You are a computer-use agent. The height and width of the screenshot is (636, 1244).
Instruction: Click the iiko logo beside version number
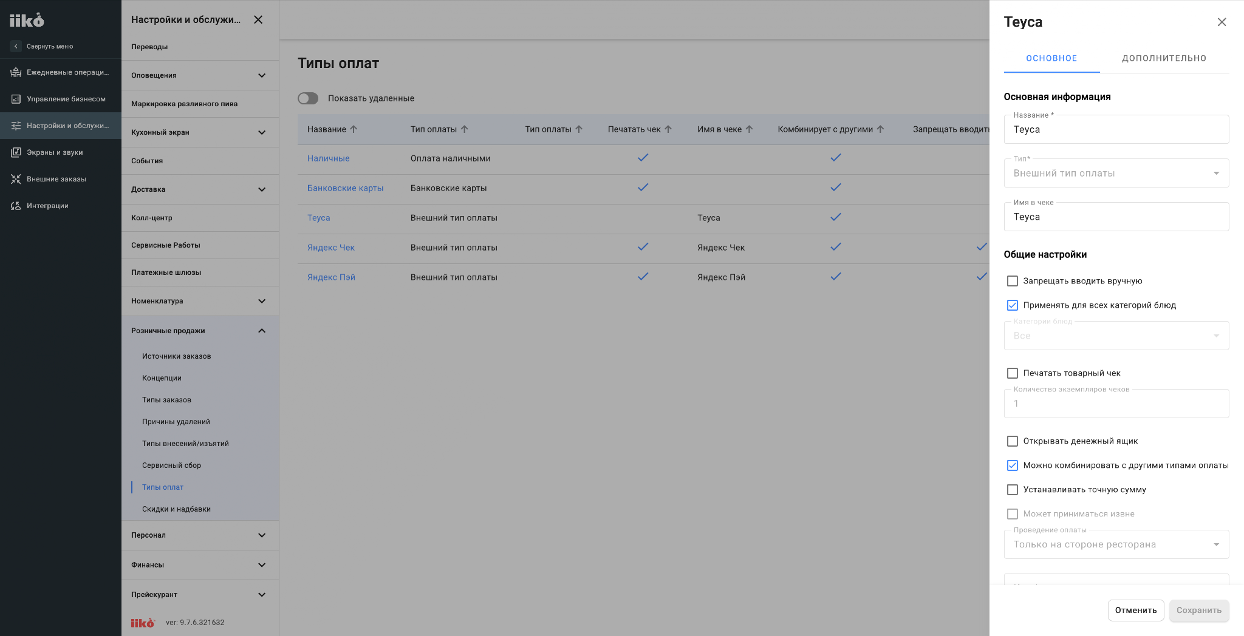(x=143, y=623)
